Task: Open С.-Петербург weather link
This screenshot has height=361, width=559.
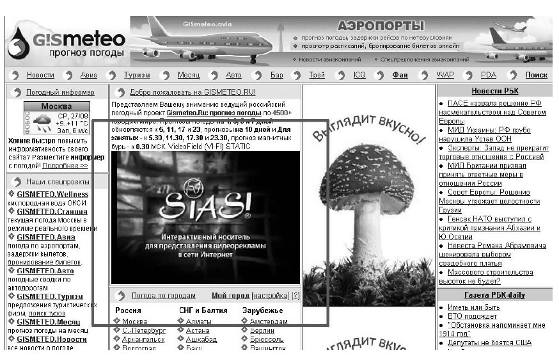Action: pyautogui.click(x=144, y=330)
